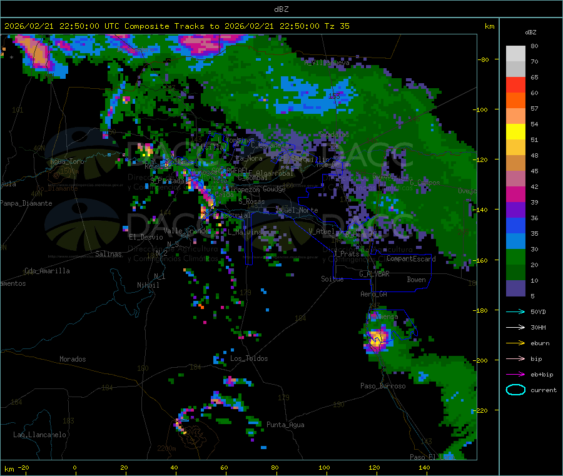Click the 0 km horizontal axis tick label

pyautogui.click(x=74, y=467)
